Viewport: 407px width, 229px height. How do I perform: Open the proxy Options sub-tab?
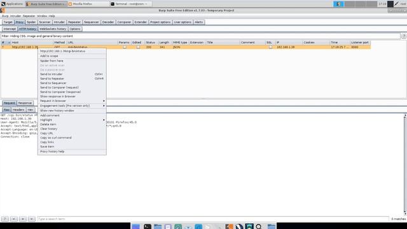75,29
